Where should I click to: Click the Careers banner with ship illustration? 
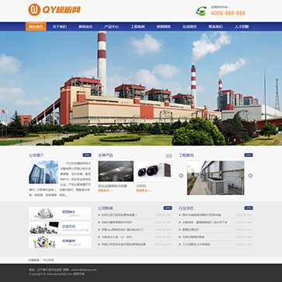60,214
